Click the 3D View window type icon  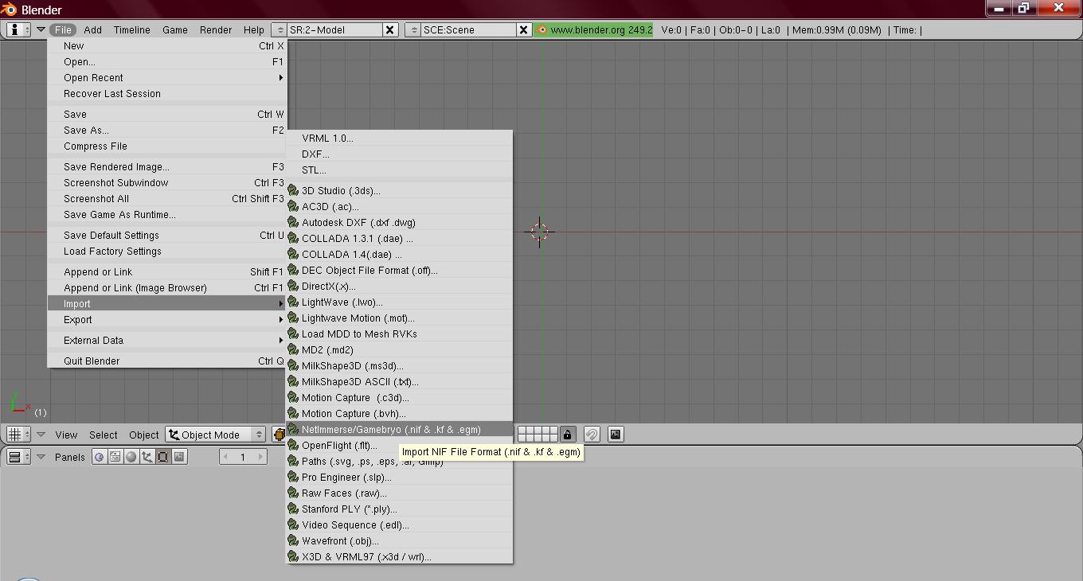[x=18, y=435]
